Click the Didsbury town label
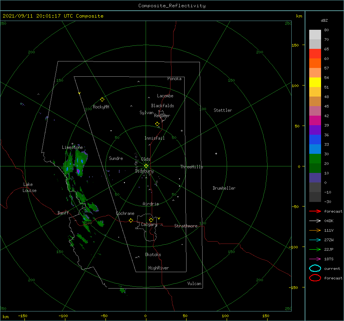Screen dimensions: 344x321 [144, 171]
